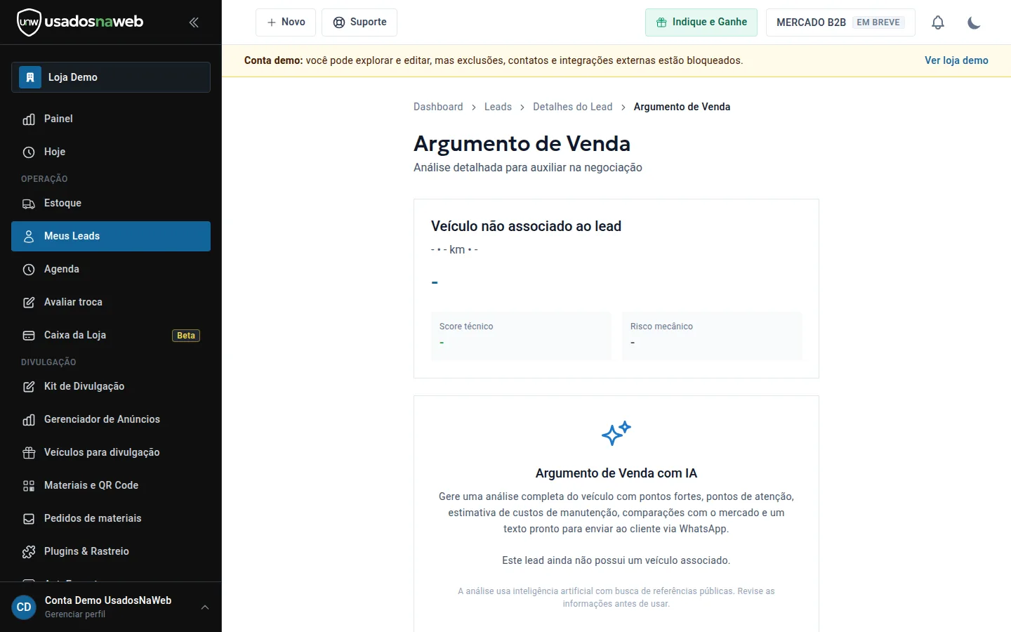This screenshot has width=1011, height=632.
Task: Go to Dashboard breadcrumb
Action: (x=438, y=107)
